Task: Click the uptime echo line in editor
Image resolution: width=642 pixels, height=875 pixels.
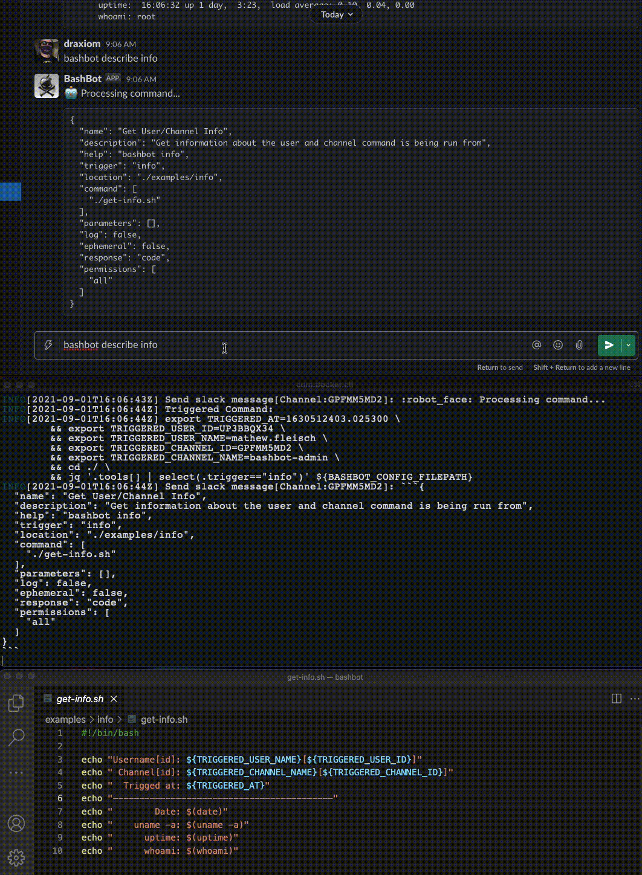Action: tap(160, 838)
